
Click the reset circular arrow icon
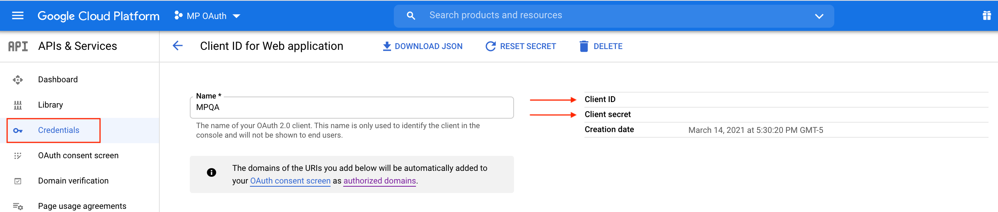pyautogui.click(x=490, y=46)
